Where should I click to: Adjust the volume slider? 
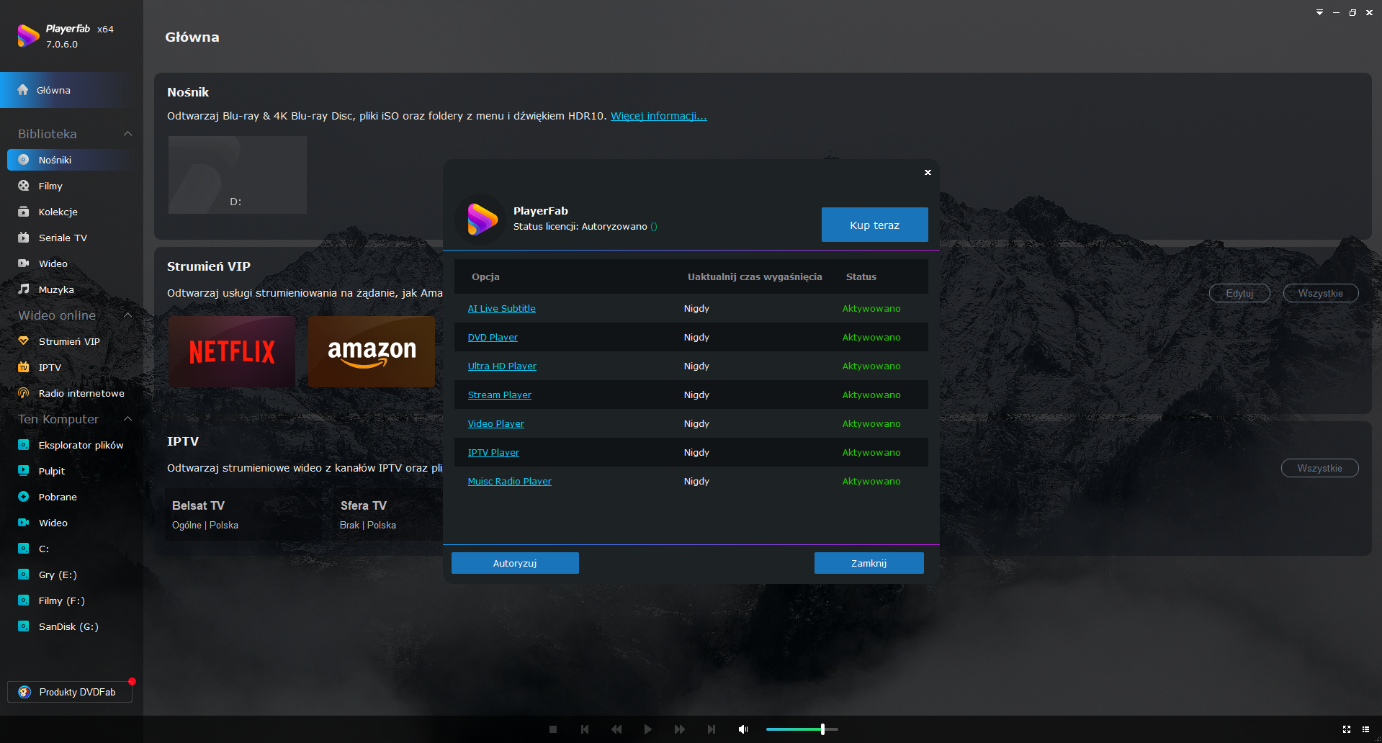pos(802,729)
